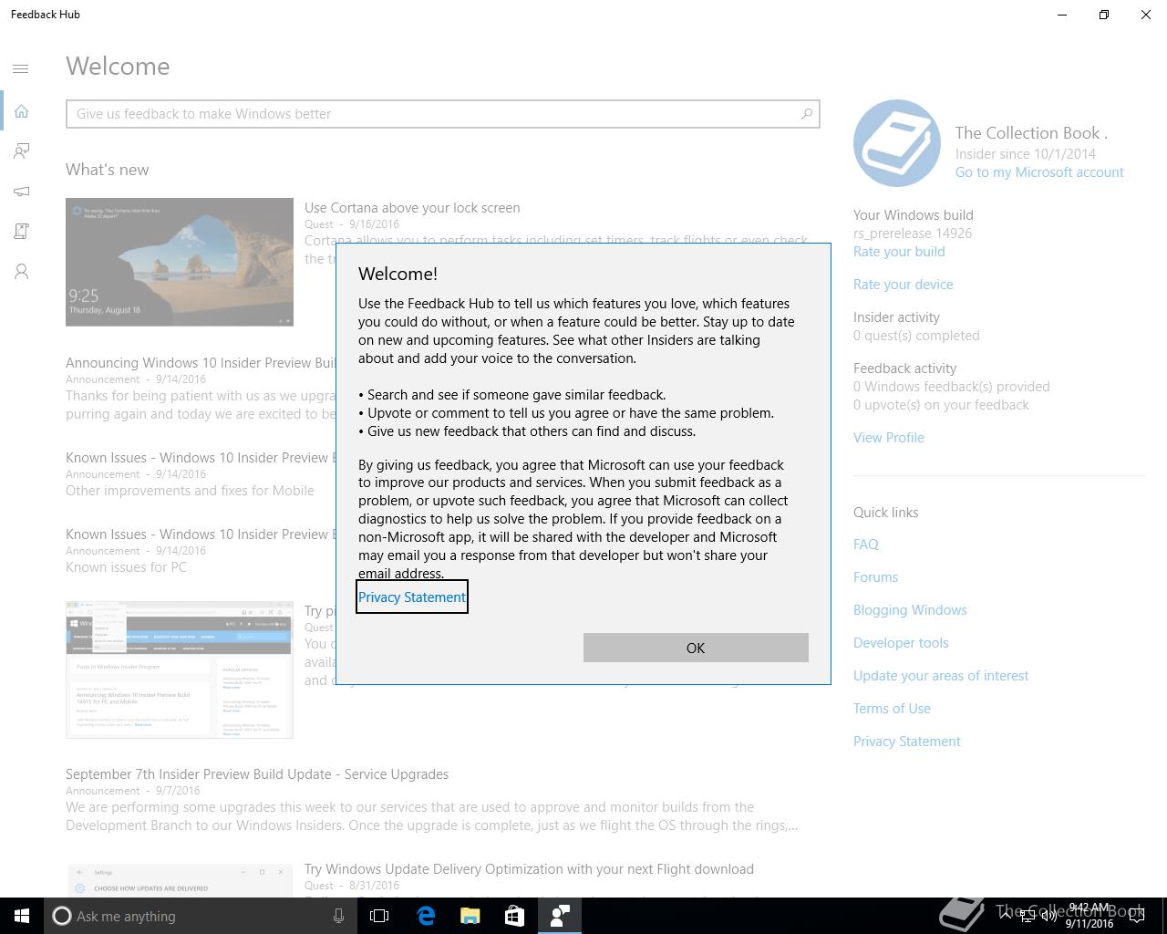The height and width of the screenshot is (934, 1167).
Task: Open Blogging Windows quick link
Action: click(910, 610)
